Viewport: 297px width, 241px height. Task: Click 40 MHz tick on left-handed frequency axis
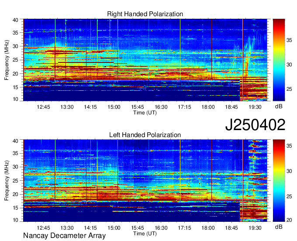16,141
